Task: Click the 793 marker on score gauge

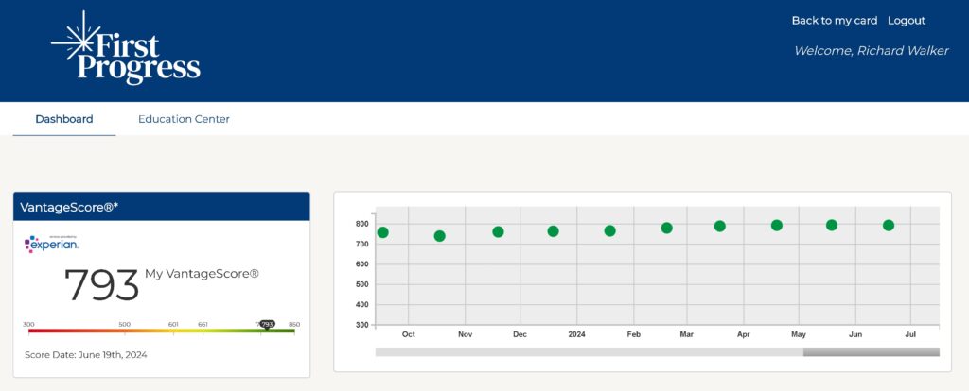Action: 267,324
